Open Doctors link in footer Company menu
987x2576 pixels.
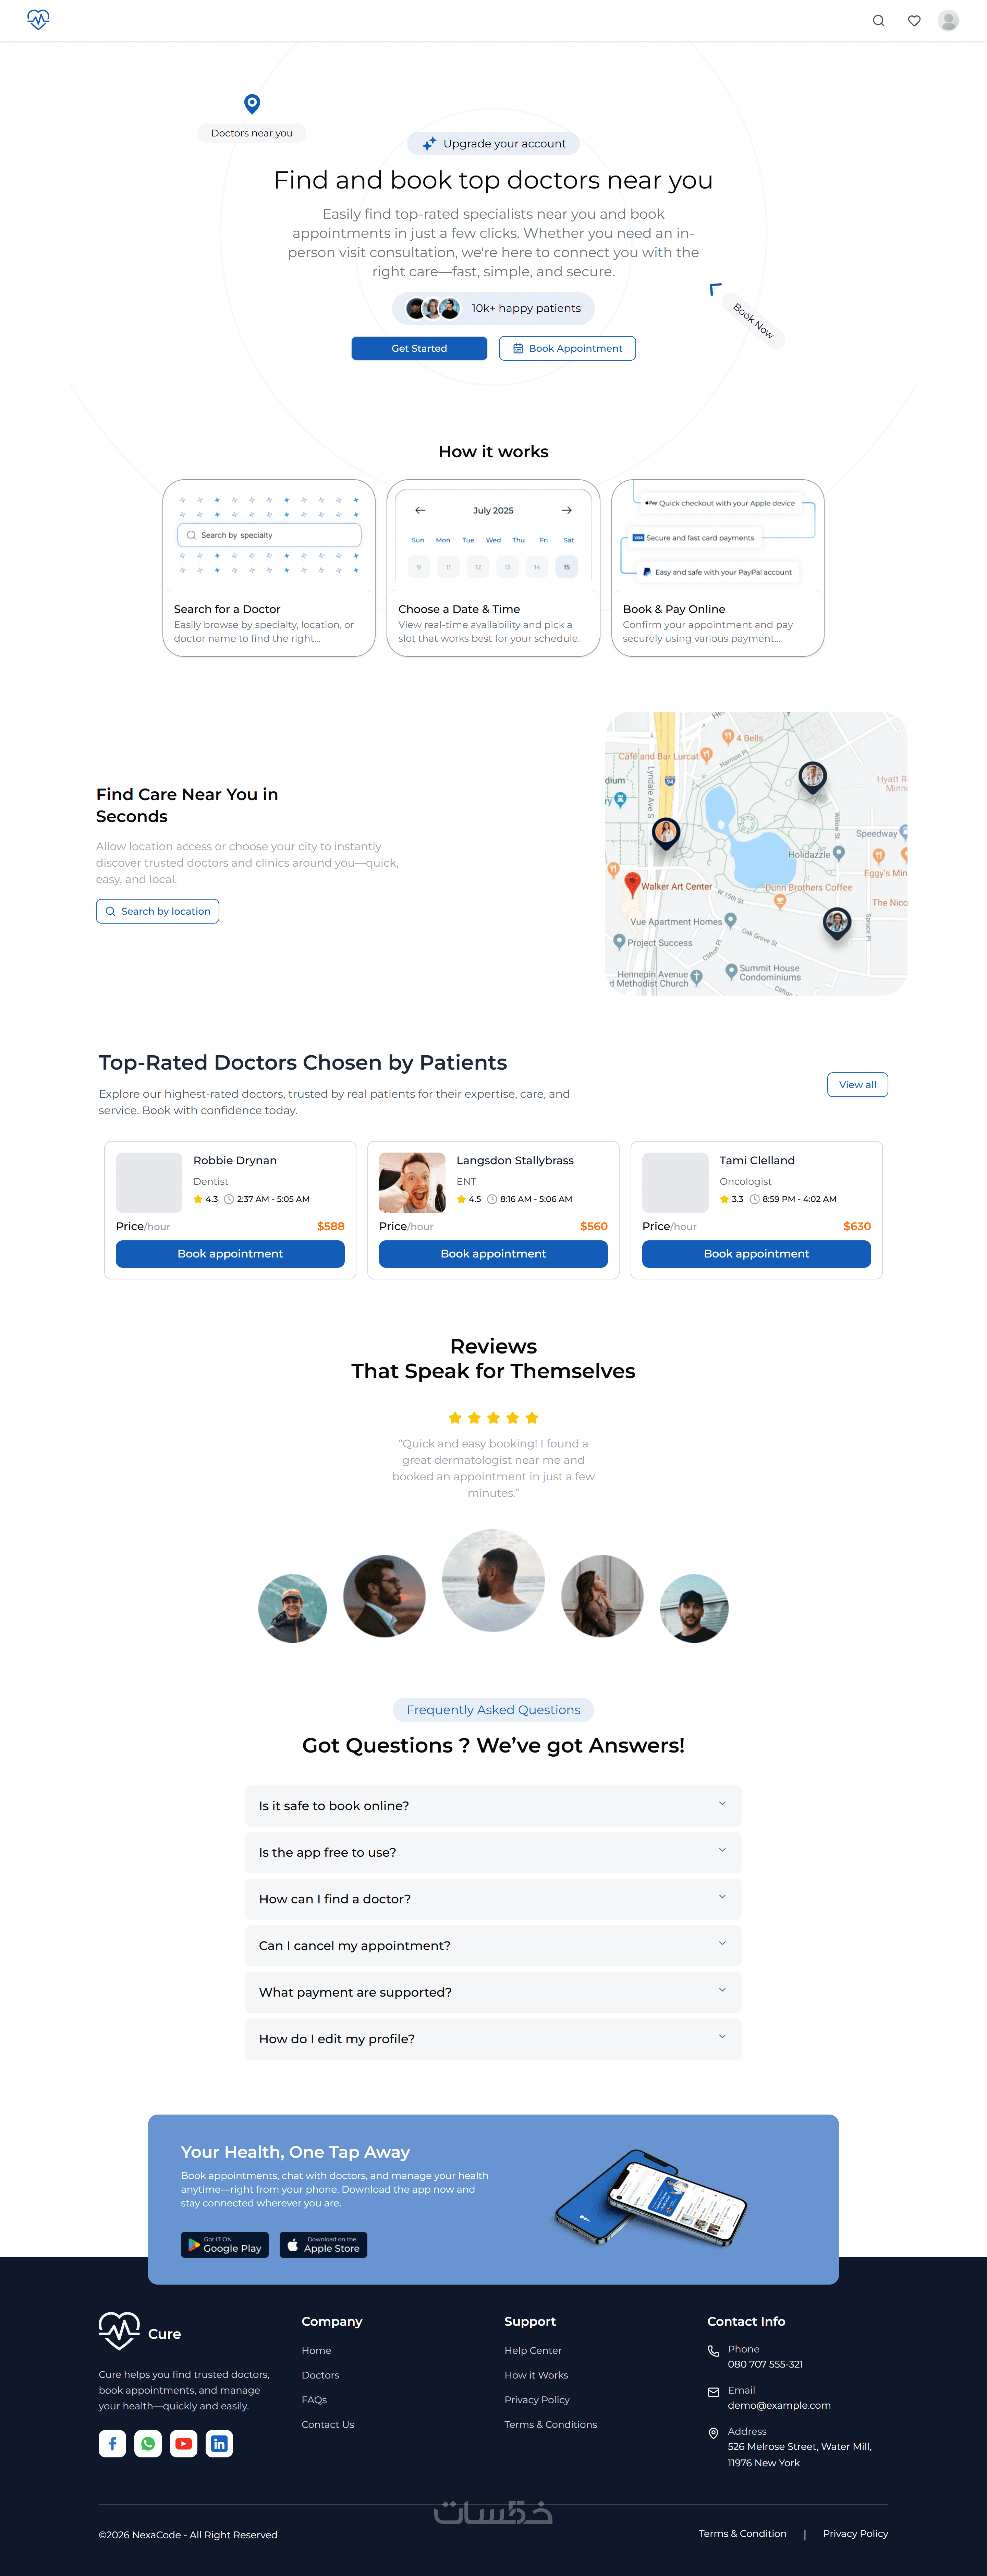click(x=320, y=2375)
